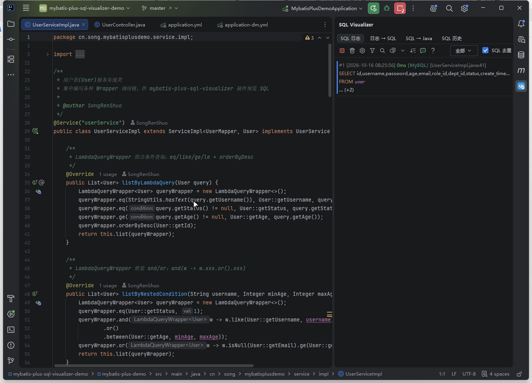Open dropdown arrow beside the find-usages icon
This screenshot has width=532, height=383.
tap(402, 51)
